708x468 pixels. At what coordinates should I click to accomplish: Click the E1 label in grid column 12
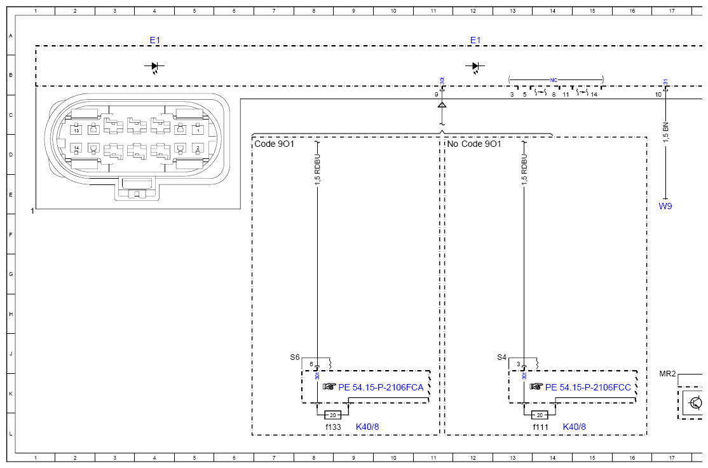coord(475,40)
